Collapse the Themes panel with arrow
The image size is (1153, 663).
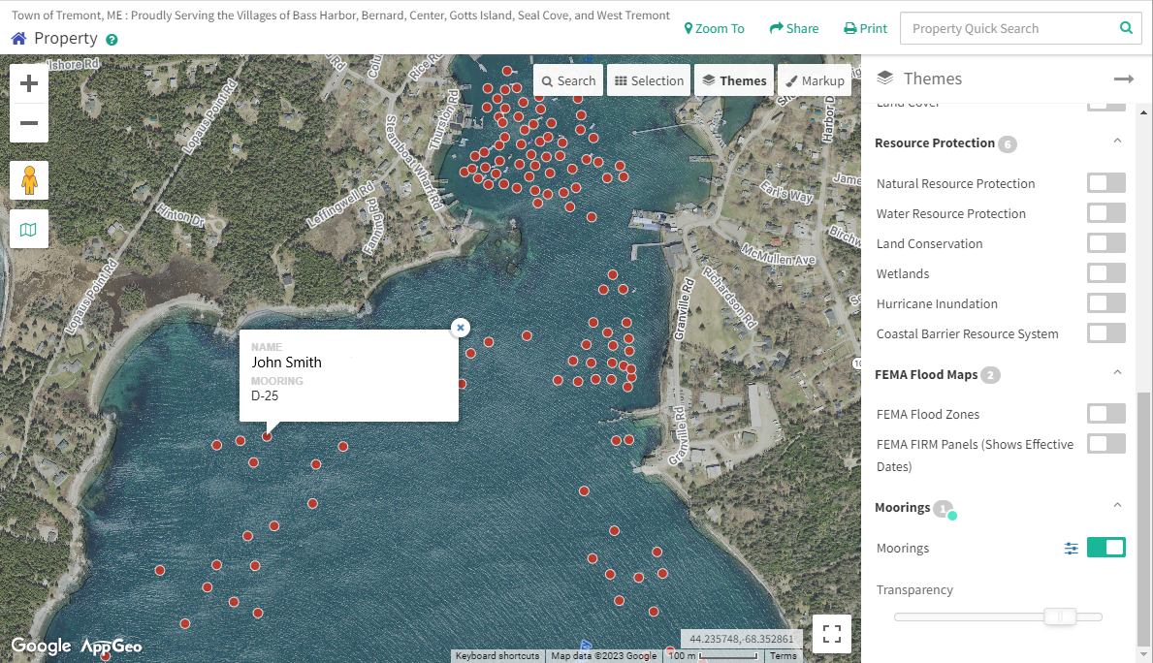(1124, 79)
